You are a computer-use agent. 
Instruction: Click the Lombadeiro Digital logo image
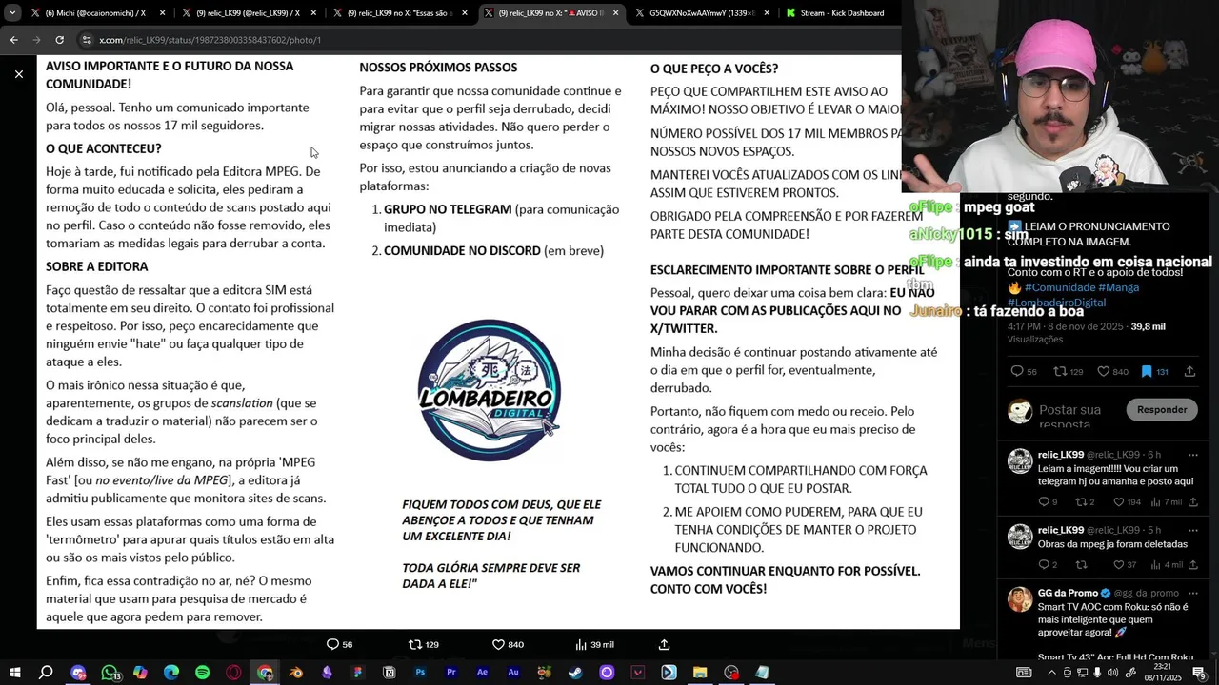[489, 390]
